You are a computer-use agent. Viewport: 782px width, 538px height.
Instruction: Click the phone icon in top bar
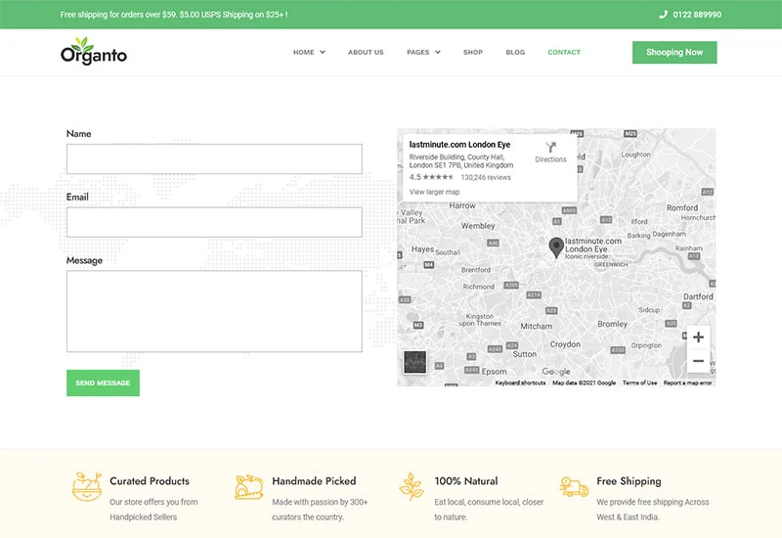(663, 15)
